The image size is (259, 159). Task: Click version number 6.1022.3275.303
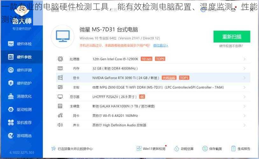click(22, 152)
